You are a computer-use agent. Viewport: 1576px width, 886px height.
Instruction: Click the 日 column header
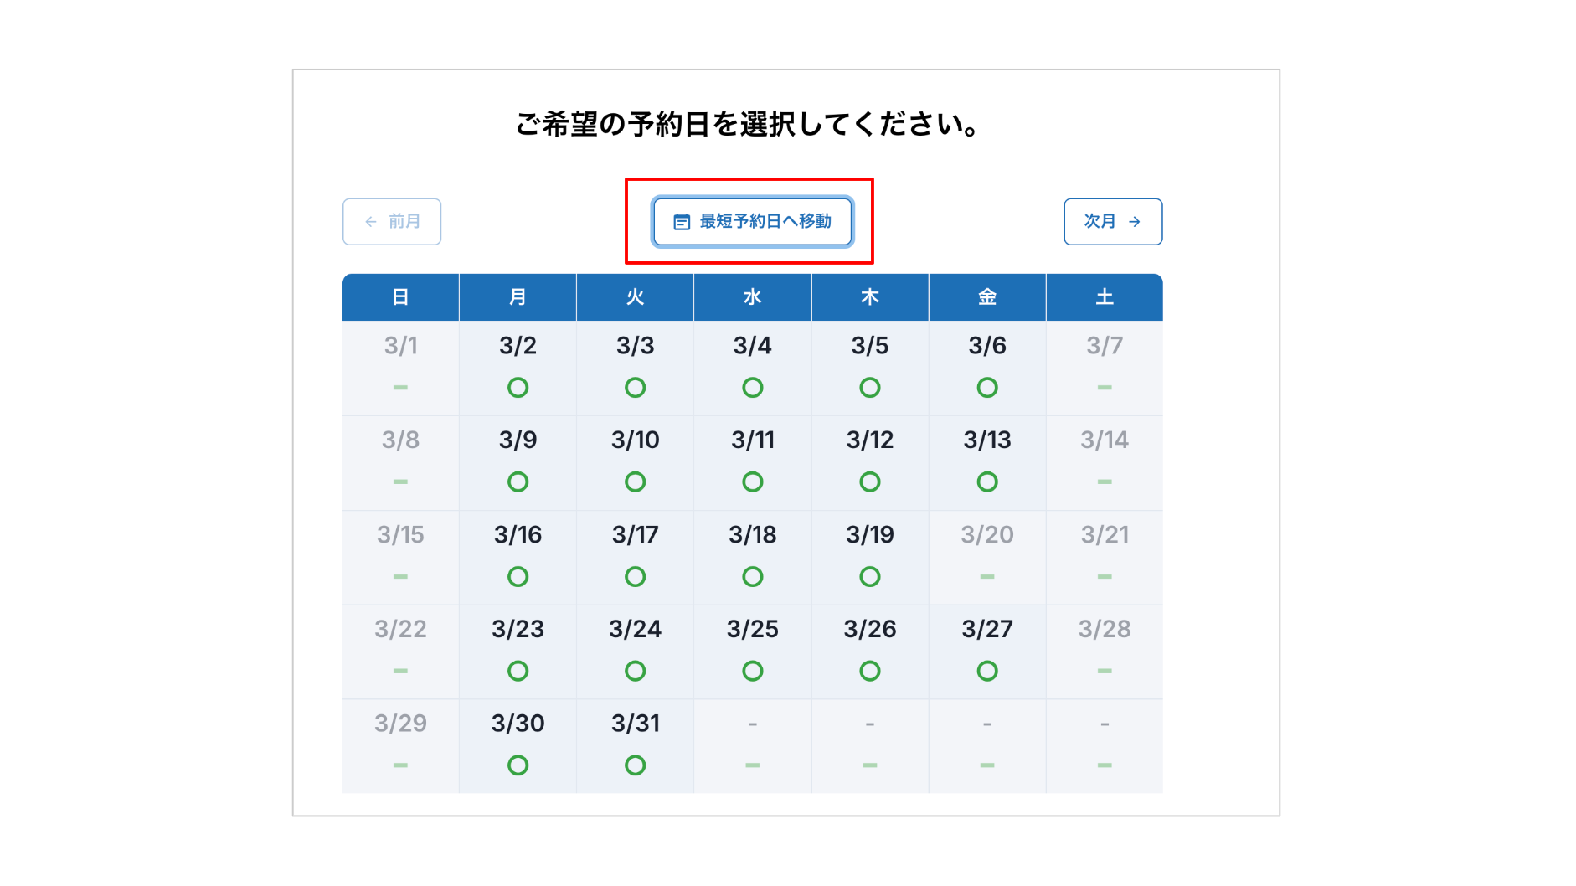coord(399,296)
